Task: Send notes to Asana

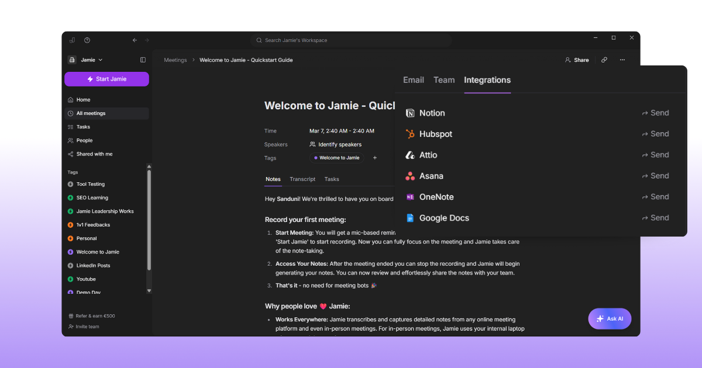Action: pos(655,176)
